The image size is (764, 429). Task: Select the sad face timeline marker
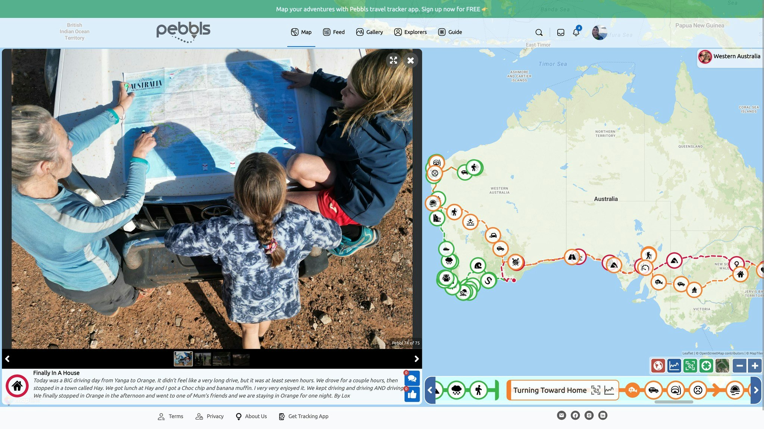(698, 390)
